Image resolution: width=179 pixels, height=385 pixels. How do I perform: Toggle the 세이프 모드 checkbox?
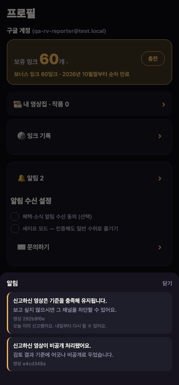coord(15,228)
